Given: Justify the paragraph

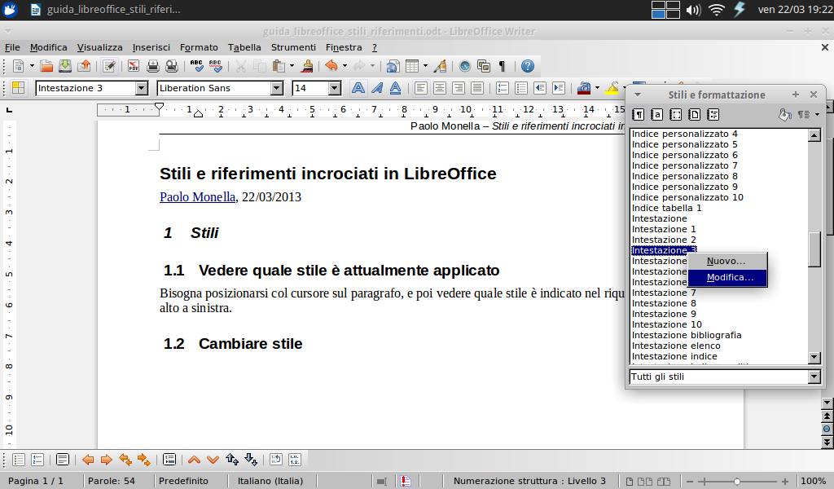Looking at the screenshot, I should point(477,88).
